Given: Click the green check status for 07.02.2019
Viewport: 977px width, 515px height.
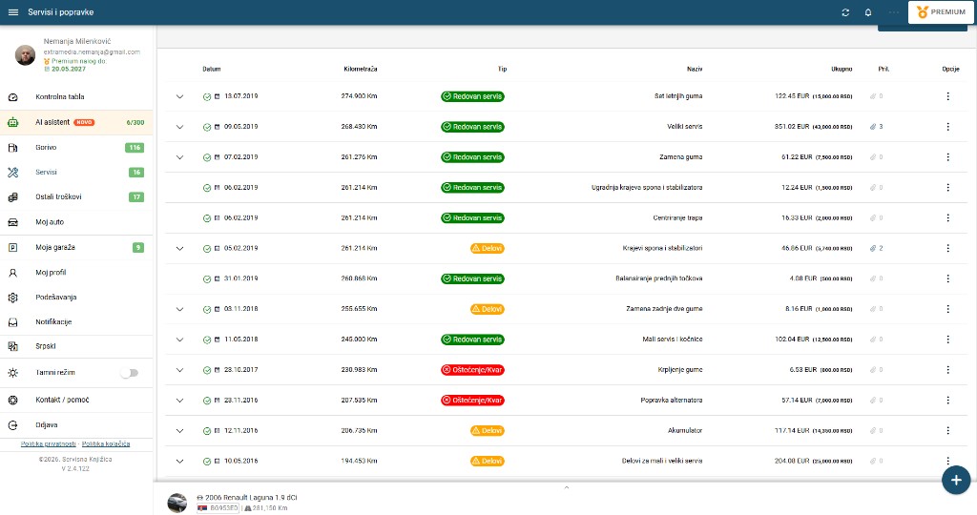Looking at the screenshot, I should tap(207, 157).
